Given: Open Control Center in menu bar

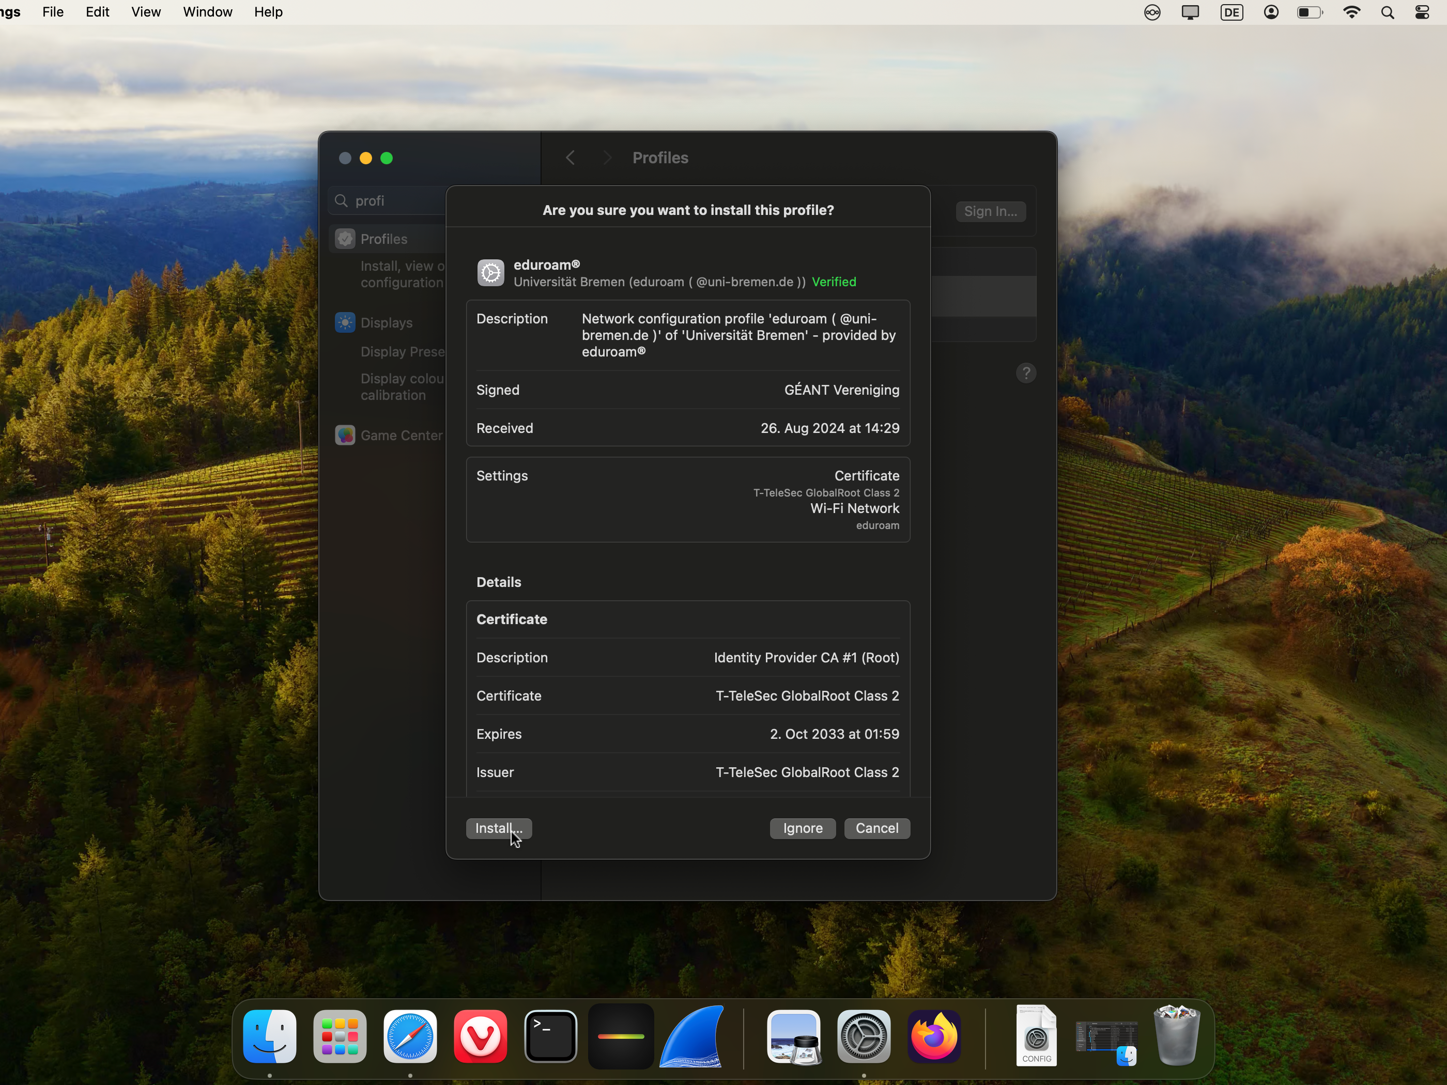Looking at the screenshot, I should [x=1422, y=12].
